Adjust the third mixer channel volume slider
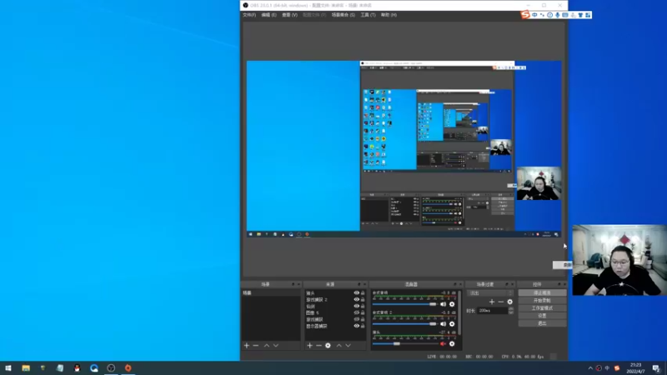The height and width of the screenshot is (375, 667). tap(404, 343)
